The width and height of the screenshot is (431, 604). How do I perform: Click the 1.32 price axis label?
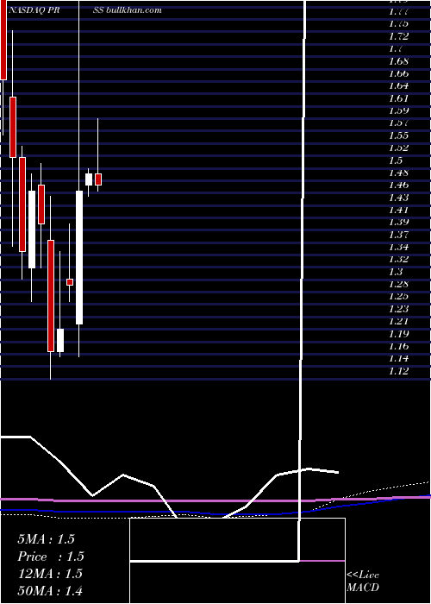[x=398, y=260]
